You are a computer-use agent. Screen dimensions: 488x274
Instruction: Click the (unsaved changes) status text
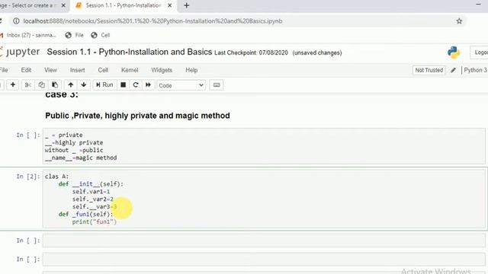pos(317,53)
